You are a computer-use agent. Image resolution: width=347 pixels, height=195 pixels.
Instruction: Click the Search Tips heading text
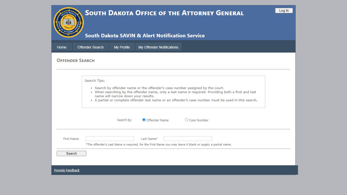click(95, 81)
